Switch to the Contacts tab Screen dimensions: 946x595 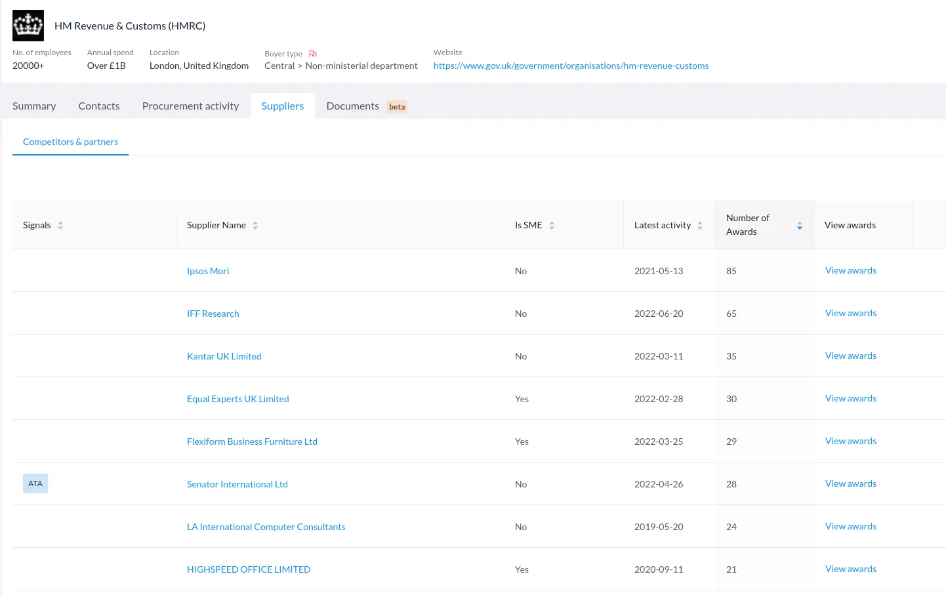click(99, 106)
